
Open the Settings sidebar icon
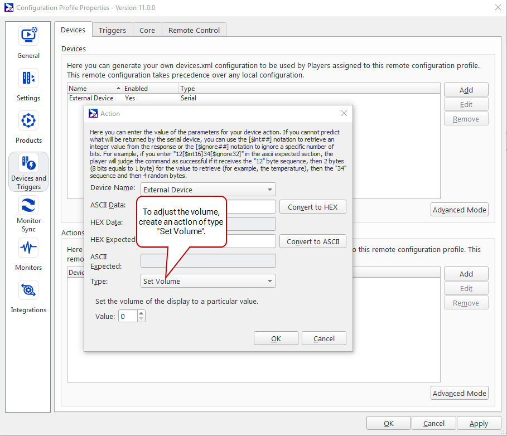pos(28,79)
